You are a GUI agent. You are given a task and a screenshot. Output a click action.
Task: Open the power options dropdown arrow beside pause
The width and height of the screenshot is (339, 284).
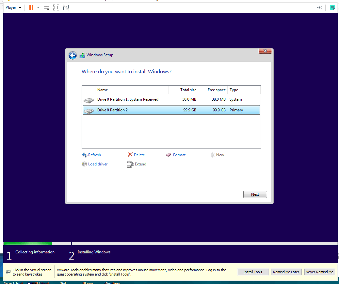(x=38, y=7)
